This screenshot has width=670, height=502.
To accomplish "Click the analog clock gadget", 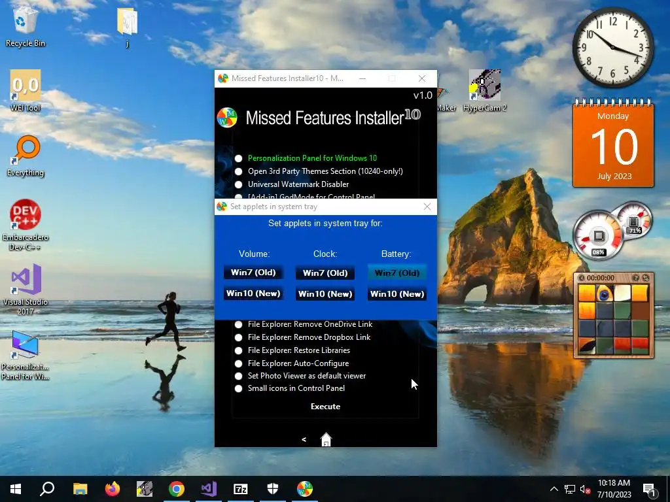I will tap(612, 47).
